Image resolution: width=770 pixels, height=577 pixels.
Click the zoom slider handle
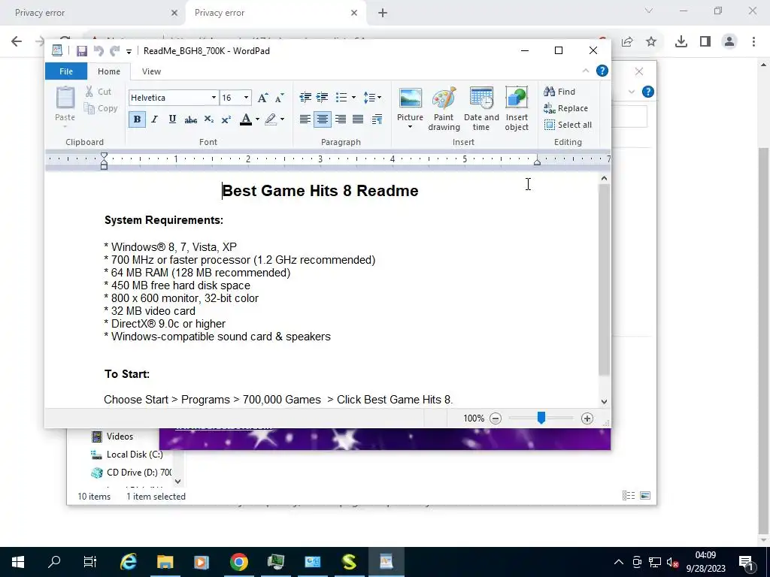point(541,418)
